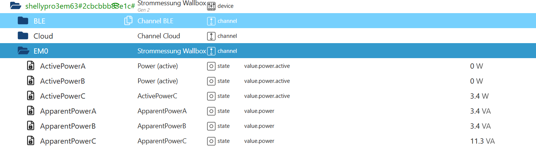
Task: Select the ApparentPowerB state row
Action: pos(68,126)
